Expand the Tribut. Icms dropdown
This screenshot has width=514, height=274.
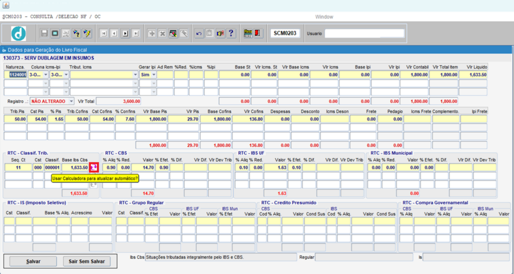point(135,75)
